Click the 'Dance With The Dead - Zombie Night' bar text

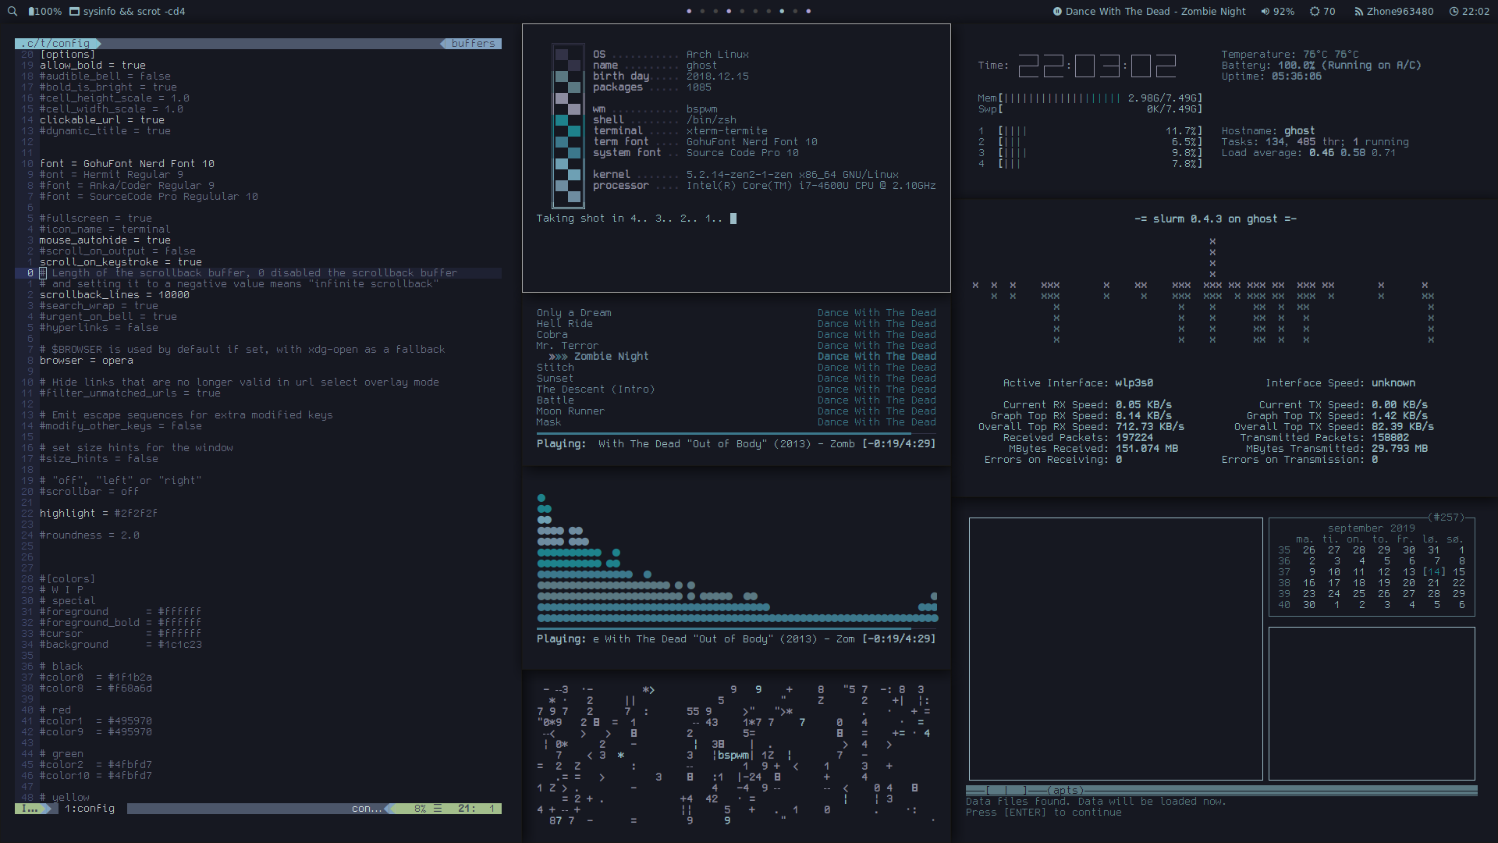pos(1155,12)
